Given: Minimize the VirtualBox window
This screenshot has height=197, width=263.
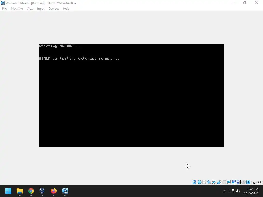Looking at the screenshot, I should click(x=233, y=3).
